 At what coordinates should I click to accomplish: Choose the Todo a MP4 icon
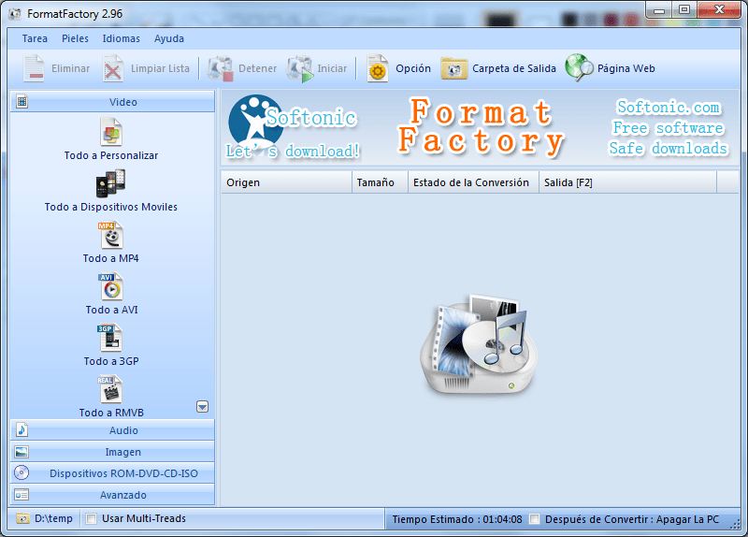click(x=110, y=235)
